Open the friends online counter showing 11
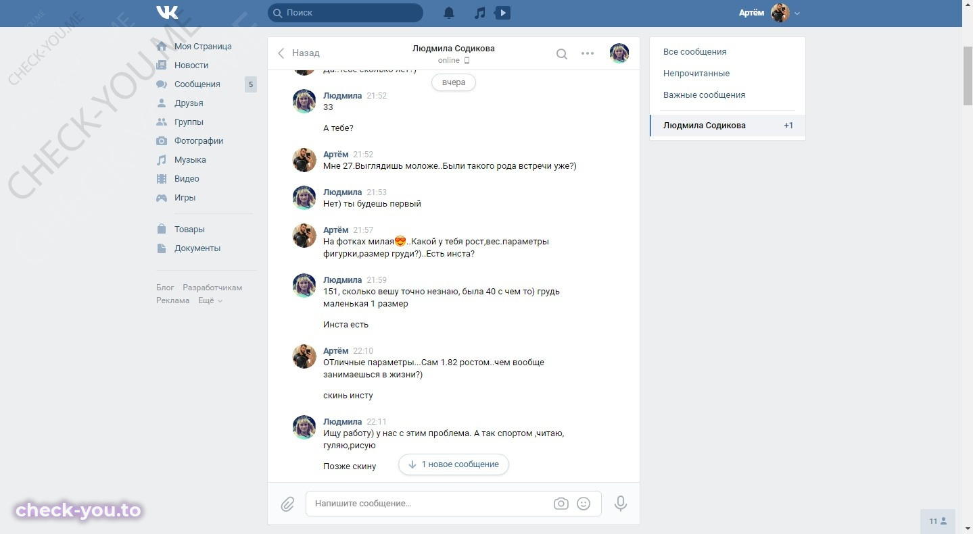Screen dimensions: 973x534 tap(938, 521)
